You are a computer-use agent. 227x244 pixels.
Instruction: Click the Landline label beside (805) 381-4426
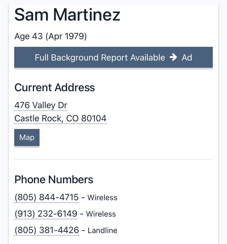(103, 231)
